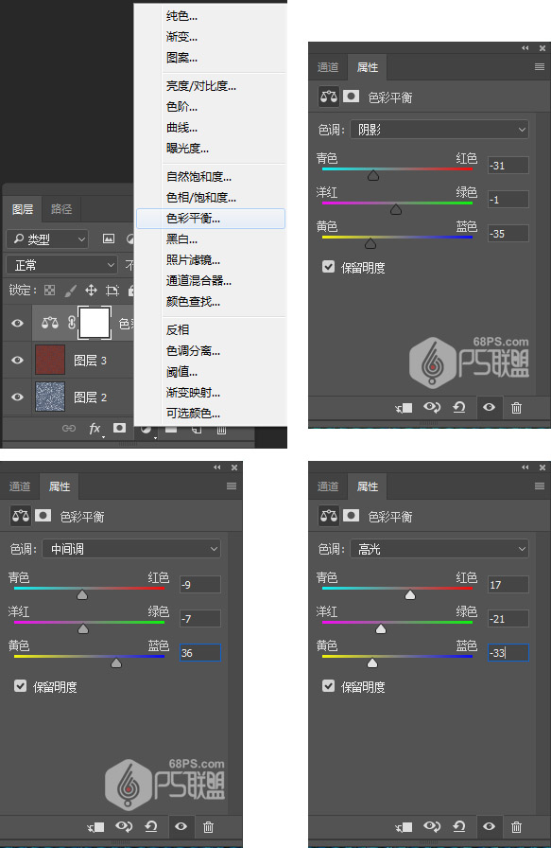Click reset adjustment icon in 阴影 panel
551x848 pixels.
[459, 407]
